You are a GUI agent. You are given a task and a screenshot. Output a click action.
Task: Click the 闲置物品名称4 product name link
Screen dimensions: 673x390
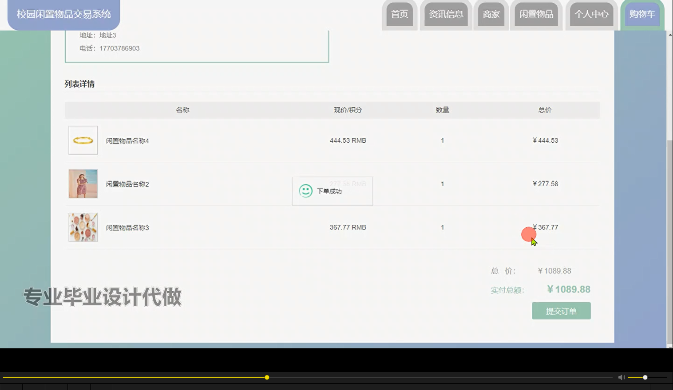click(x=127, y=140)
